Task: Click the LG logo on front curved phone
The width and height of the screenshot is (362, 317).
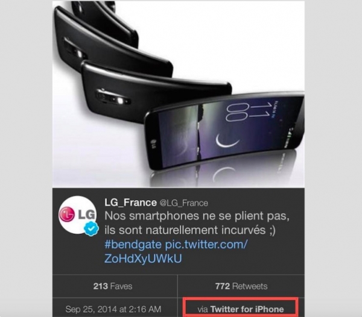Action: point(153,143)
